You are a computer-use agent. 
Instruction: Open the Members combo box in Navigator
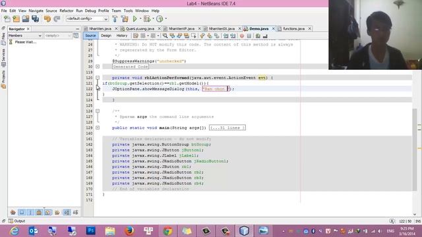(25, 36)
